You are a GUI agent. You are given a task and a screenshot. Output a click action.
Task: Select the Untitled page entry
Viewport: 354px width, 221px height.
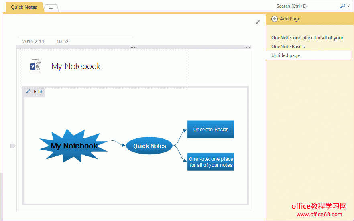point(286,55)
